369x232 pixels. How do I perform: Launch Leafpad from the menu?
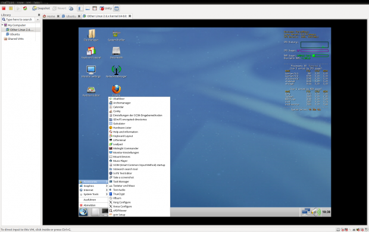click(x=139, y=144)
